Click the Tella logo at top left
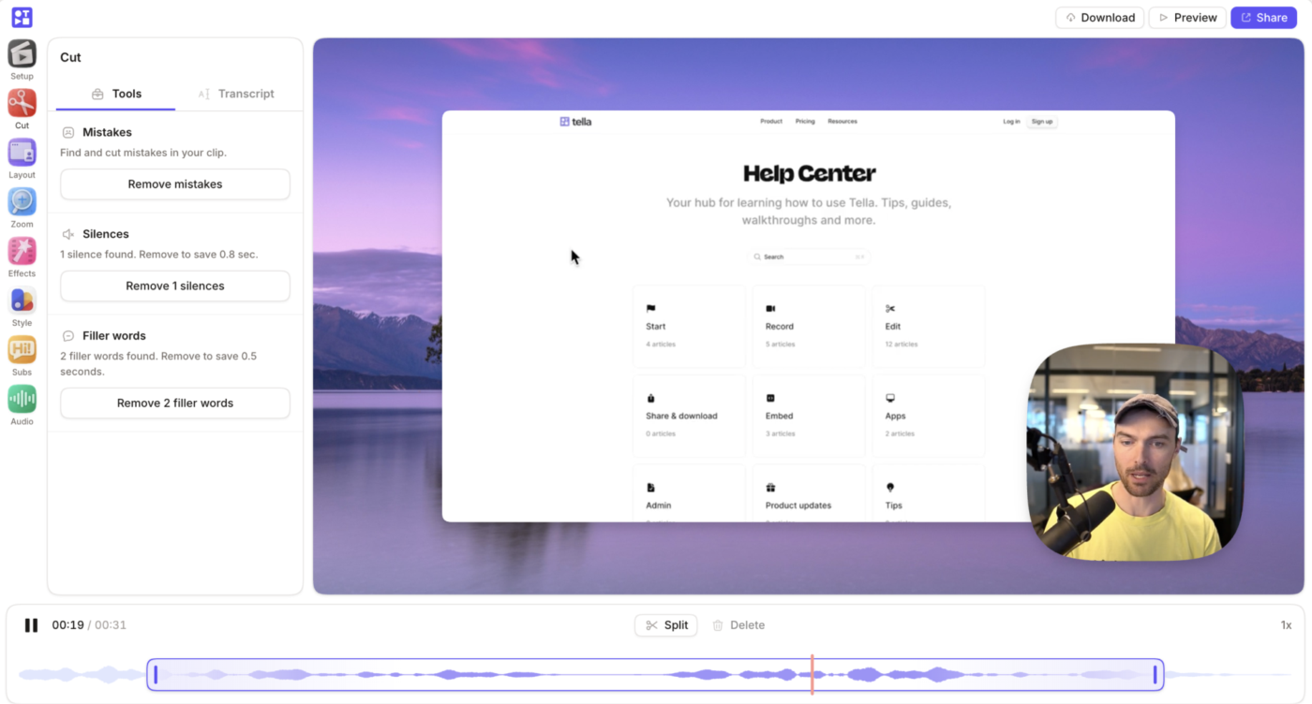 click(22, 17)
